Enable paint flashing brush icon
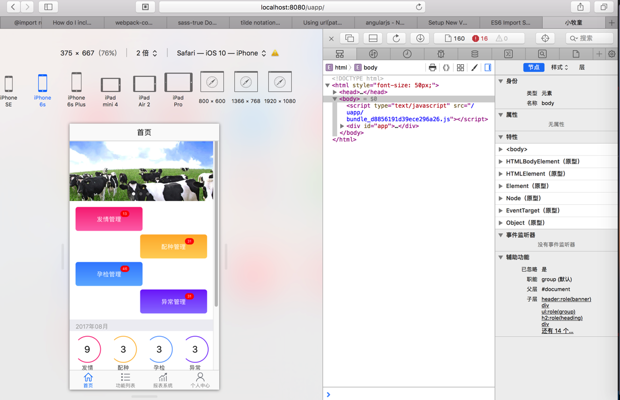620x400 pixels. click(x=474, y=67)
